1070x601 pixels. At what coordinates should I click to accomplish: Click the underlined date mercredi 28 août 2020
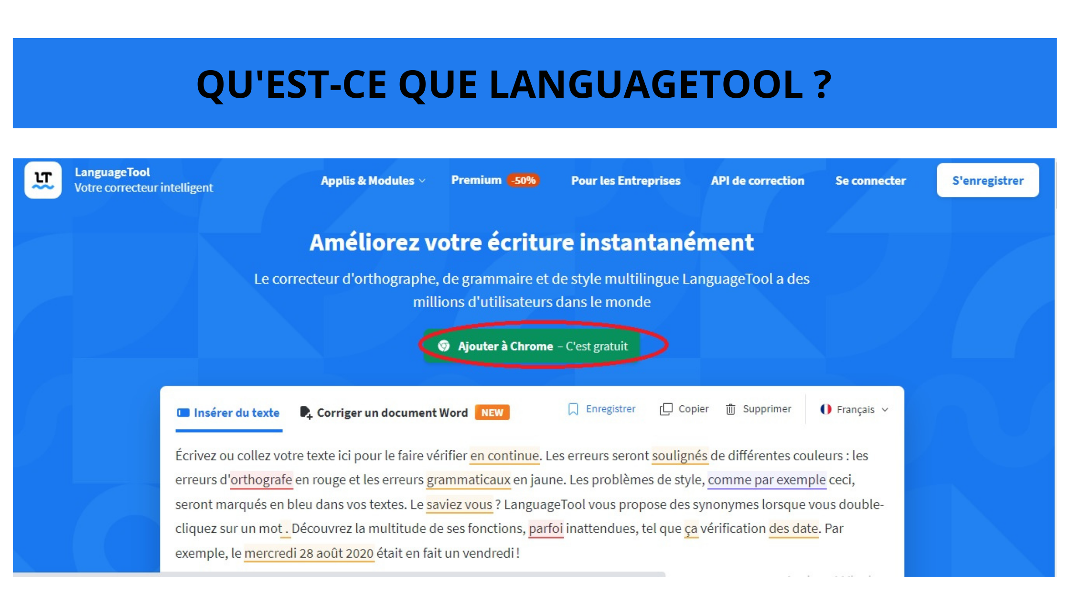[309, 553]
